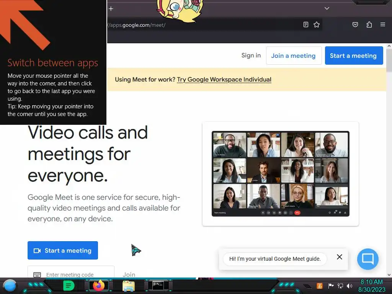Click the video meeting grid preview image
Screen dimensions: 392x294
[x=281, y=174]
